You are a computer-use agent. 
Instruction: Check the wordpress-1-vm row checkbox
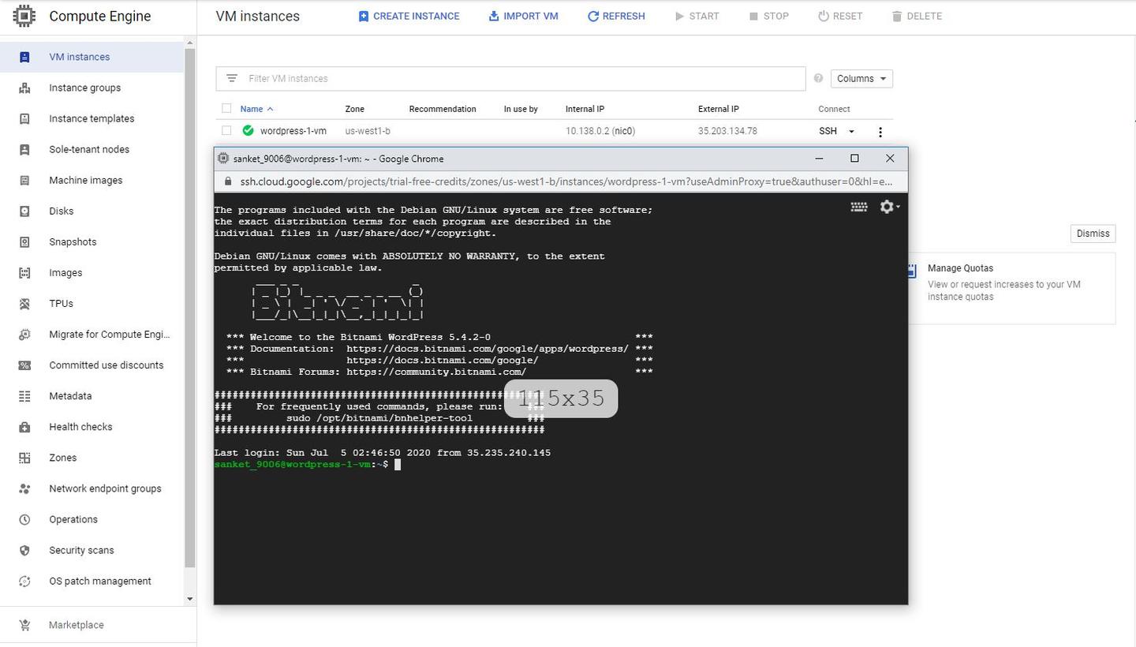(226, 130)
